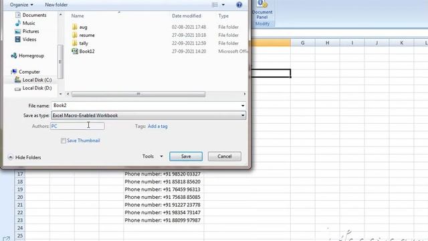
Task: Click cell with +91 85818 85620
Action: [x=163, y=181]
